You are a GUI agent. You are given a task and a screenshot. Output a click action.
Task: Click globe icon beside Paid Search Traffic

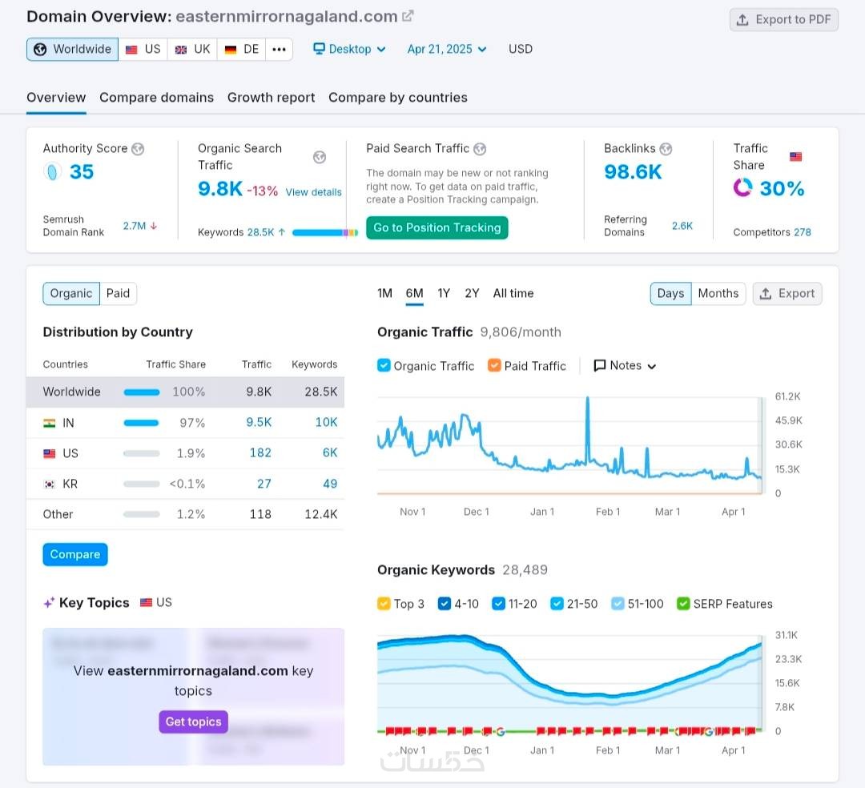pyautogui.click(x=480, y=149)
